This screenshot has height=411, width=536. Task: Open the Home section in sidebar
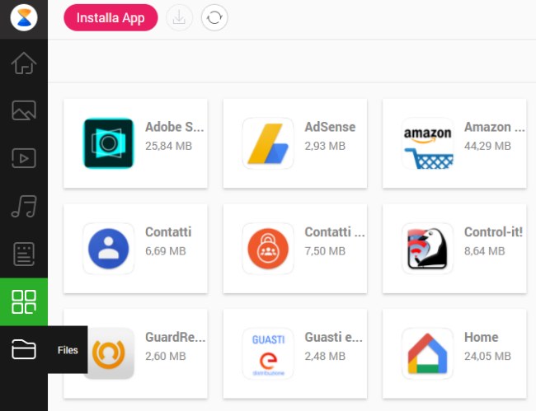pyautogui.click(x=24, y=63)
